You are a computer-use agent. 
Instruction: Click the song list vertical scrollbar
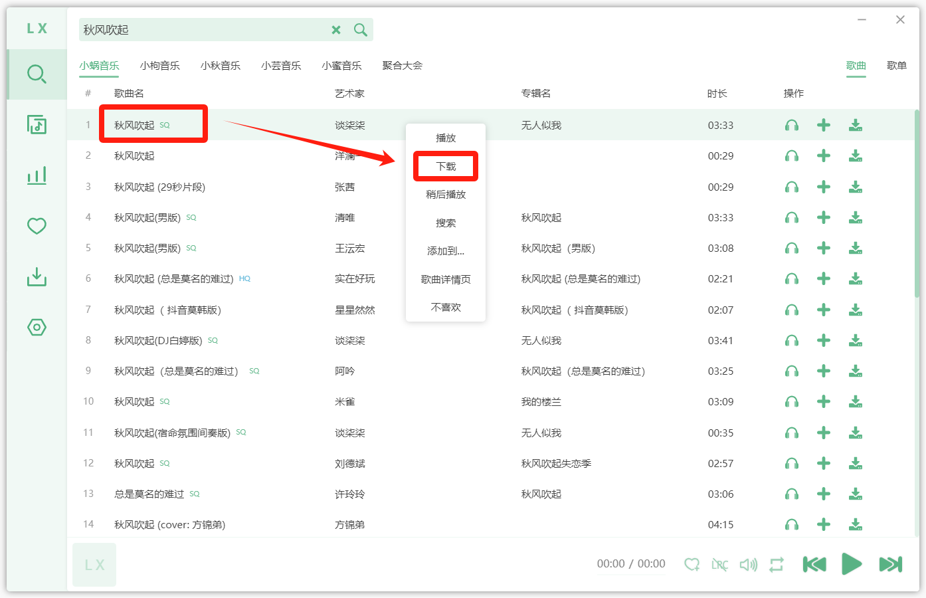(917, 206)
